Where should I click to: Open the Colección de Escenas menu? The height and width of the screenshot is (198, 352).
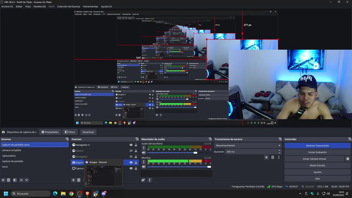69,7
